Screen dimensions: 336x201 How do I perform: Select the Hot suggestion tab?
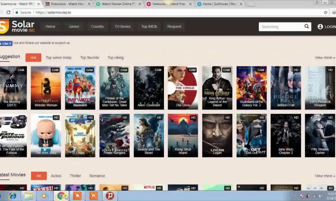[33, 58]
